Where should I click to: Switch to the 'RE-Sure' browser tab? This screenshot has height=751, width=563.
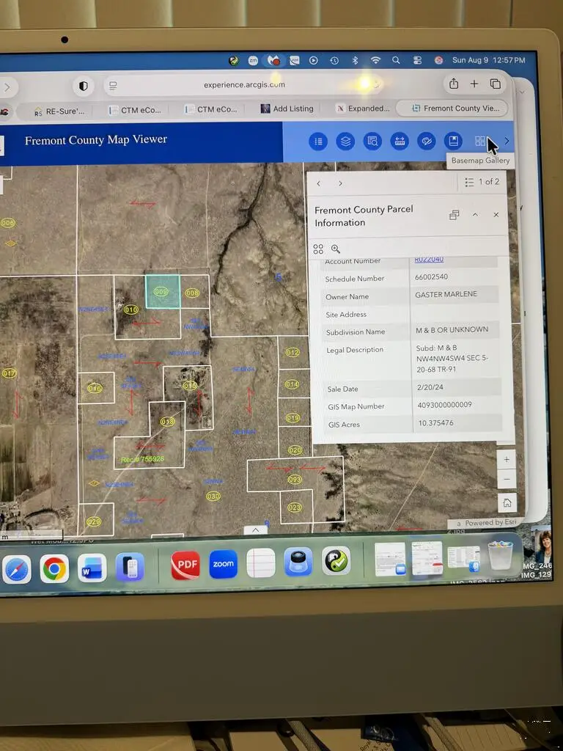coord(59,111)
